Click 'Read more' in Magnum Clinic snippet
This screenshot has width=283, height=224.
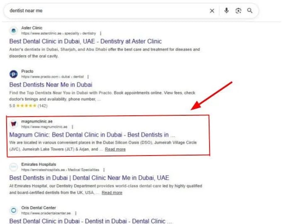tap(115, 149)
